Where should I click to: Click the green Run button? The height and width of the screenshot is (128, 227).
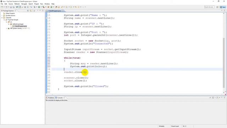[39, 7]
